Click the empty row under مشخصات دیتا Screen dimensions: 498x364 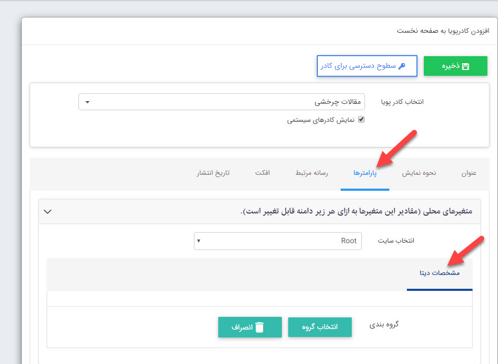click(x=260, y=298)
